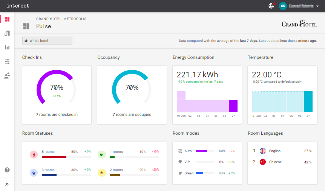Click the blue room status icon for 3 rooms

pyautogui.click(x=34, y=173)
